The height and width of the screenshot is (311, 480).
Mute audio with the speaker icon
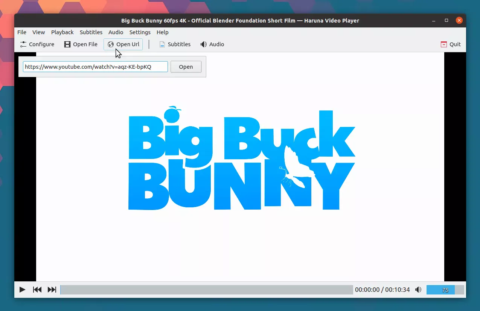(x=418, y=290)
